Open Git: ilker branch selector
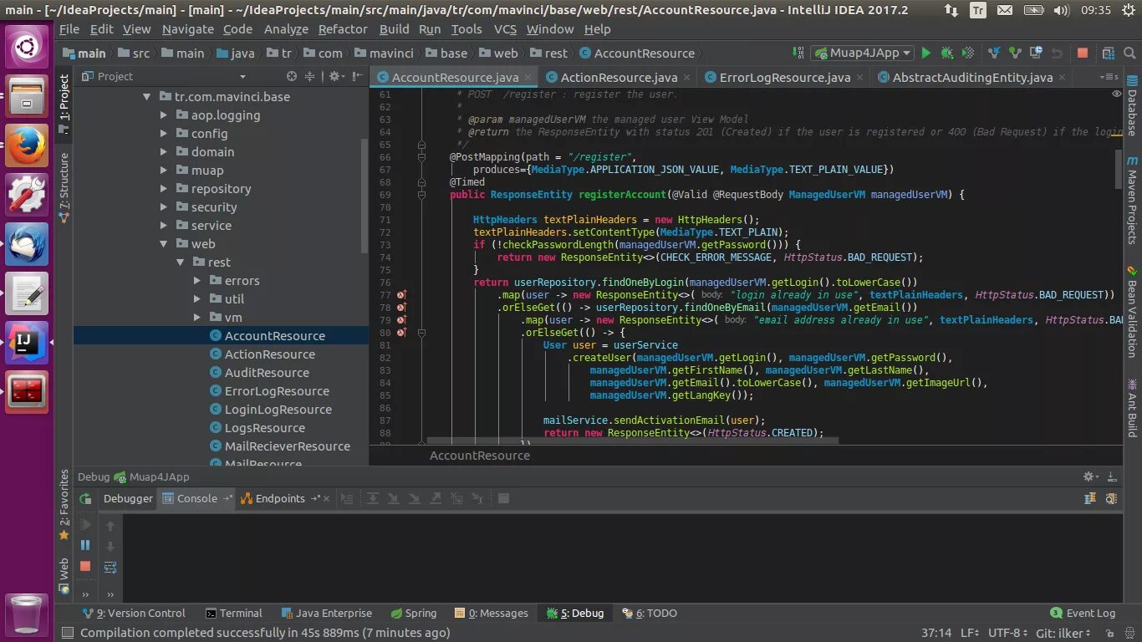 [x=1063, y=633]
